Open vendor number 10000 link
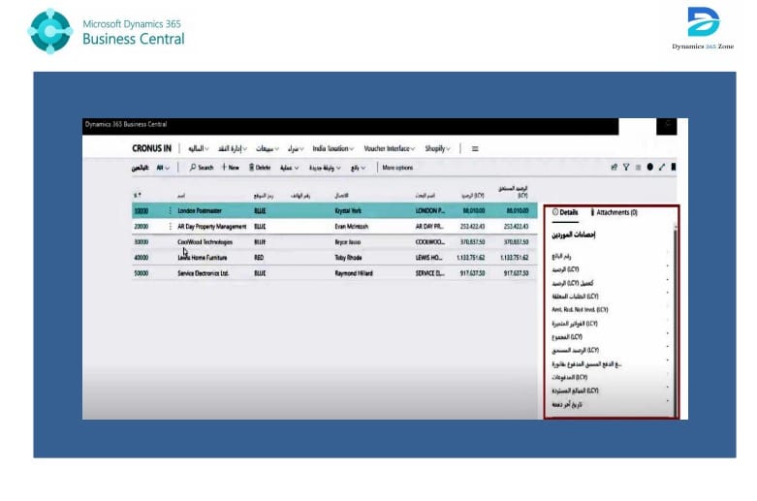757x501 pixels. click(x=141, y=211)
